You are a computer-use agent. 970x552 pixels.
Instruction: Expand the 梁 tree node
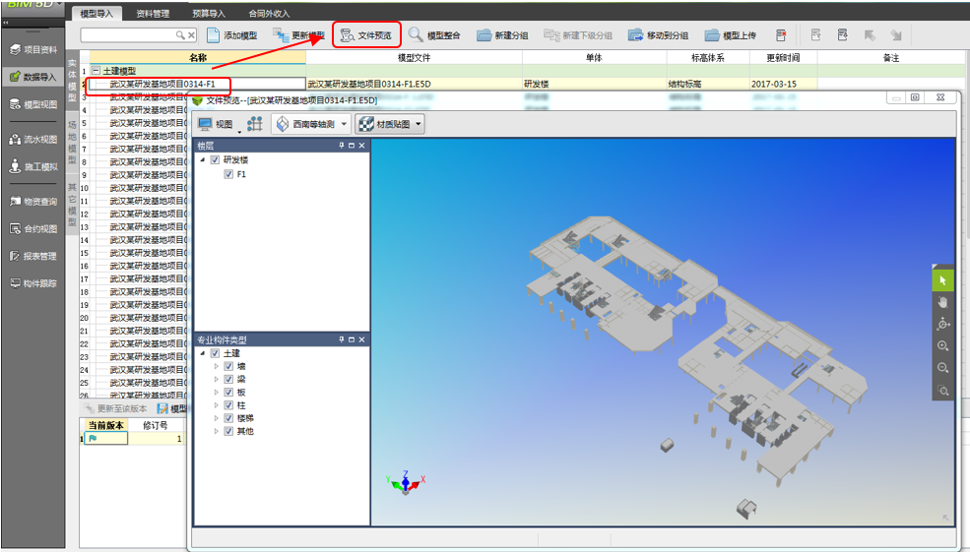[x=216, y=380]
